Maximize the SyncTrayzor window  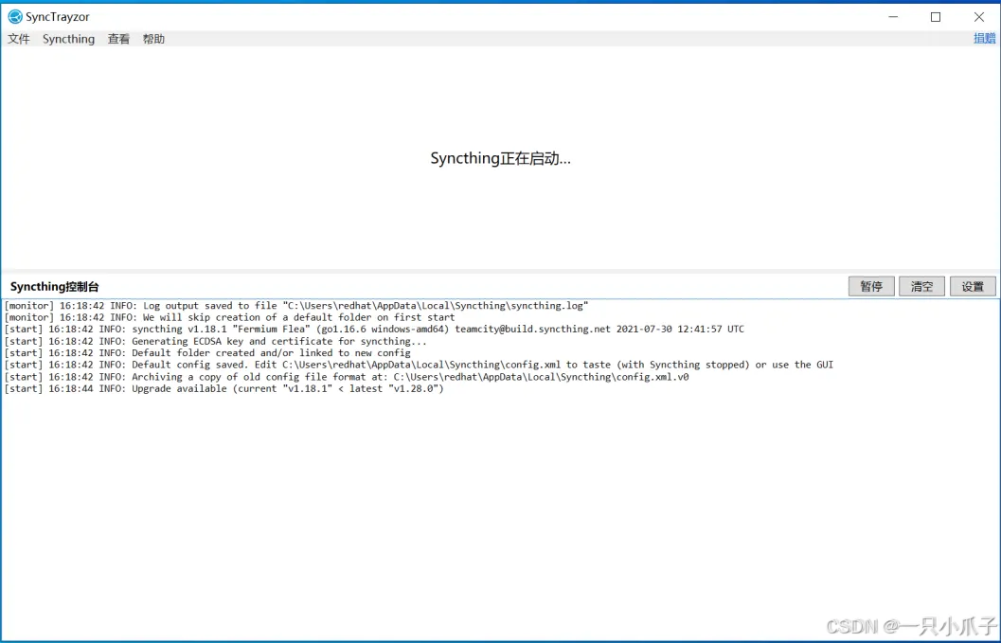pos(936,17)
